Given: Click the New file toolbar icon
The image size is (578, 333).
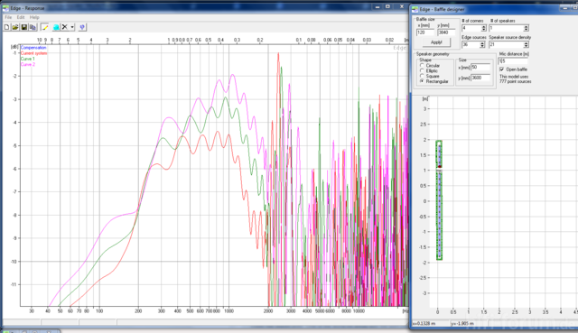Looking at the screenshot, I should tap(6, 27).
